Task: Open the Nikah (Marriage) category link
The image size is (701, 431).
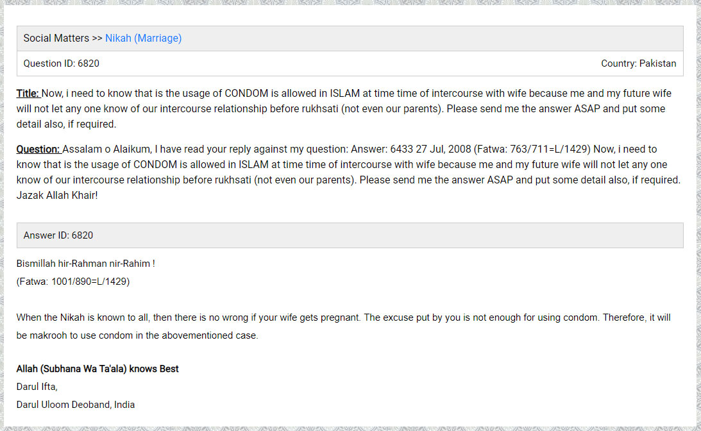Action: pyautogui.click(x=143, y=38)
